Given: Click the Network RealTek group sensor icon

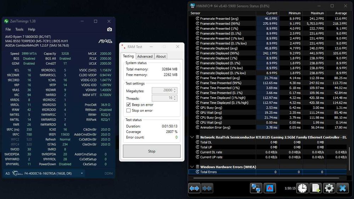Looking at the screenshot, I should coord(197,137).
